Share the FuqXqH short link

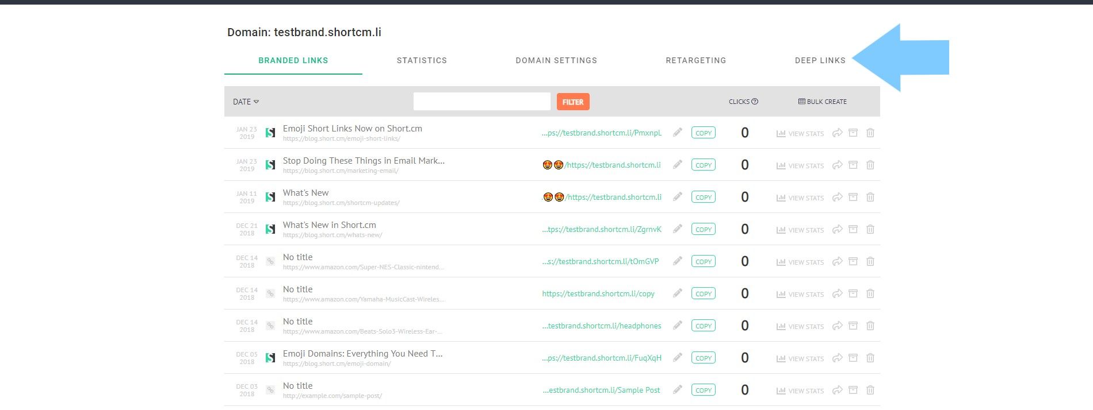[x=838, y=358]
